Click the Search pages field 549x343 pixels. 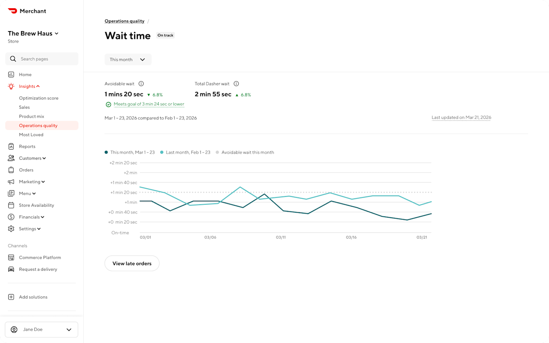tap(42, 59)
